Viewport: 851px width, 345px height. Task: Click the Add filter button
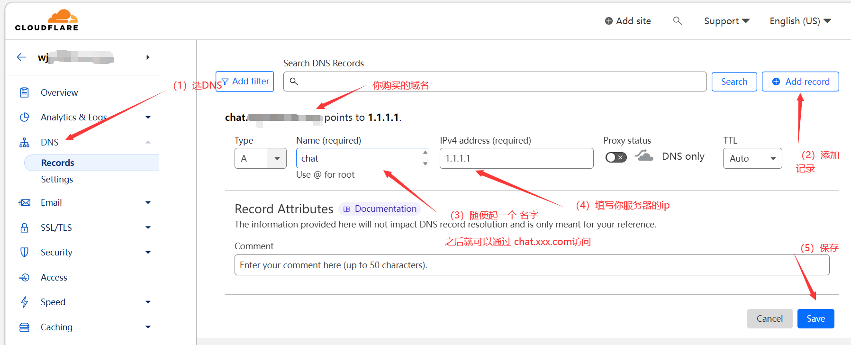click(244, 82)
